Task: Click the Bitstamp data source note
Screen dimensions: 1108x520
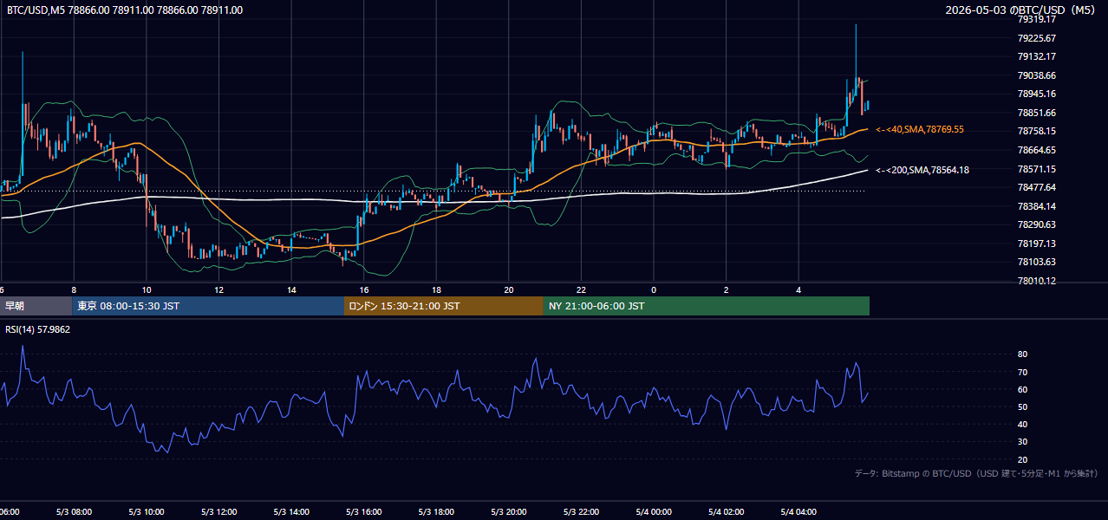Action: tap(976, 474)
